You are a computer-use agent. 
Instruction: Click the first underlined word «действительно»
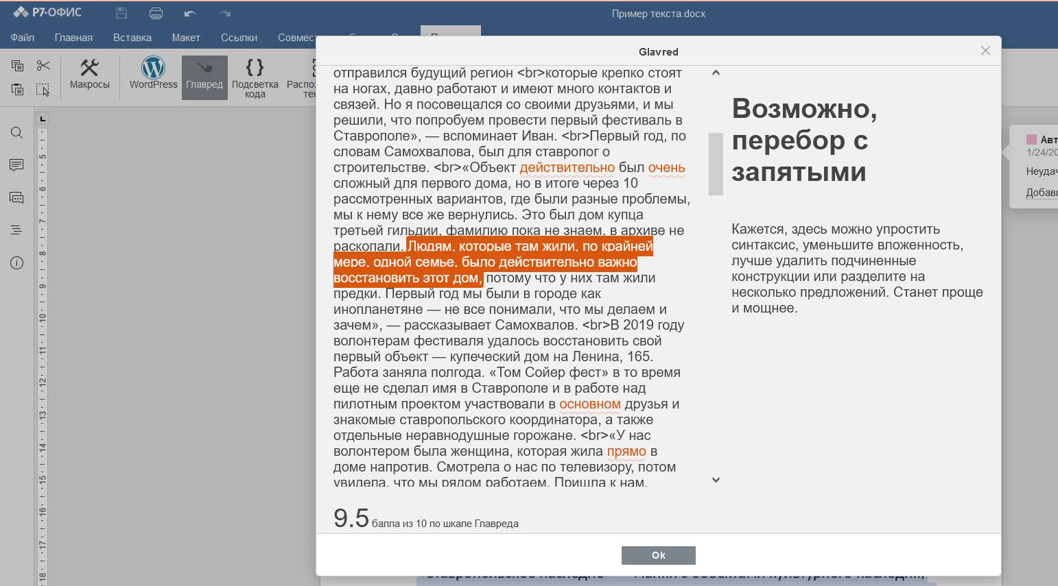(x=567, y=167)
